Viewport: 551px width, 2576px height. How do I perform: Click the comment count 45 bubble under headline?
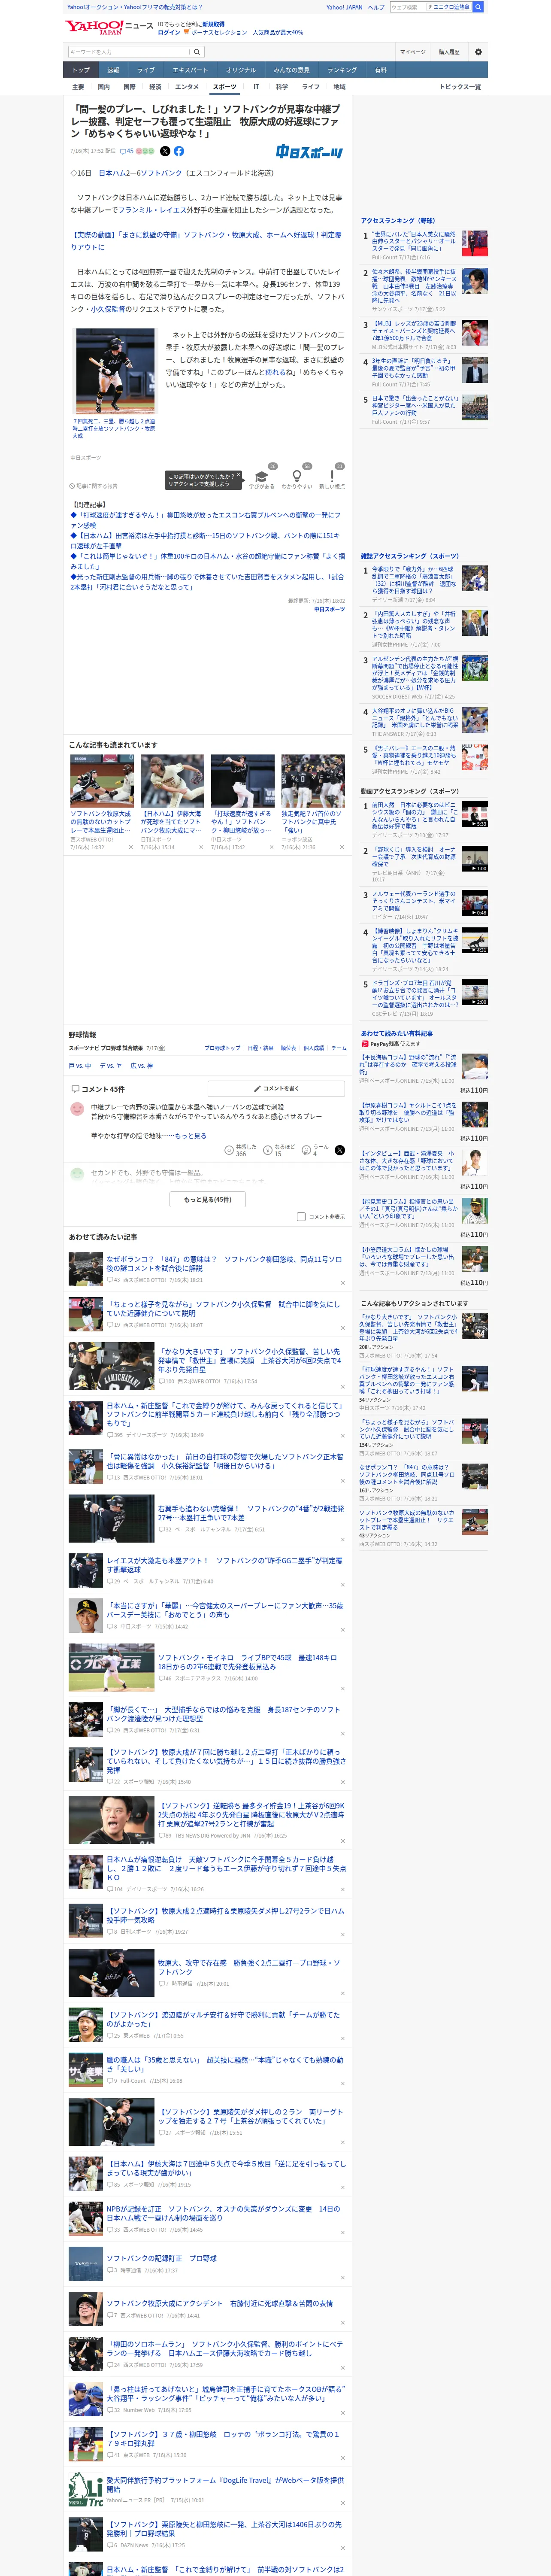pos(127,152)
